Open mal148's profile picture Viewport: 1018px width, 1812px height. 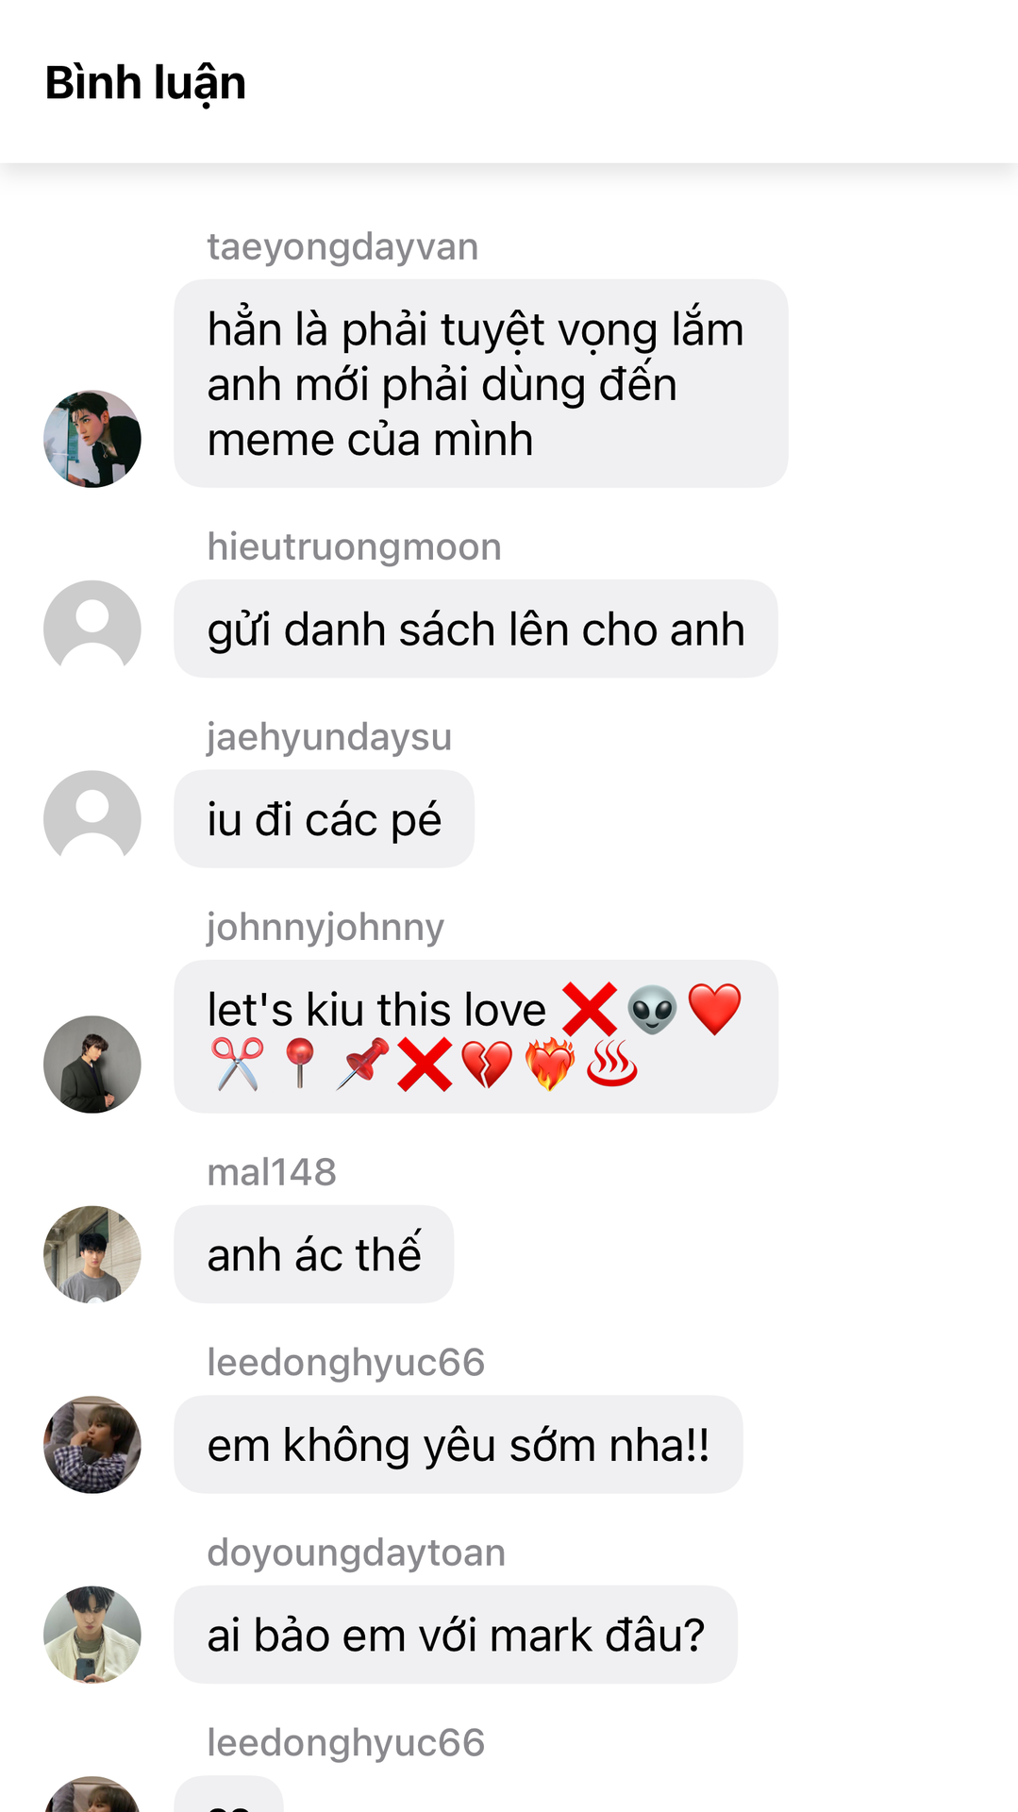click(x=92, y=1254)
